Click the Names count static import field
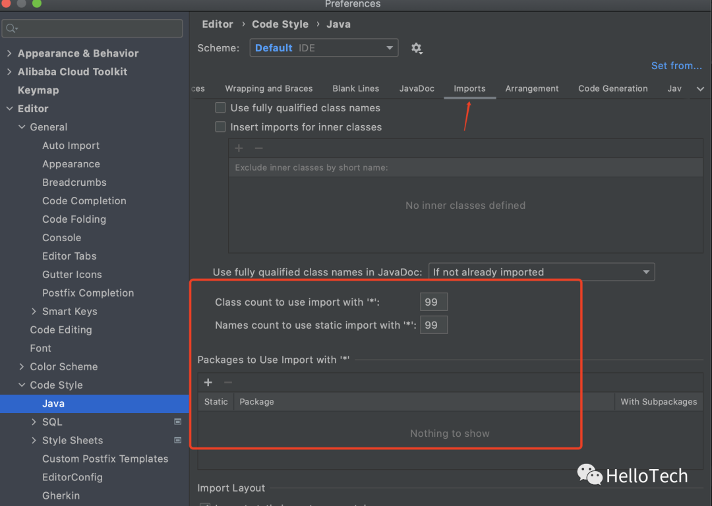The width and height of the screenshot is (712, 506). [x=433, y=325]
